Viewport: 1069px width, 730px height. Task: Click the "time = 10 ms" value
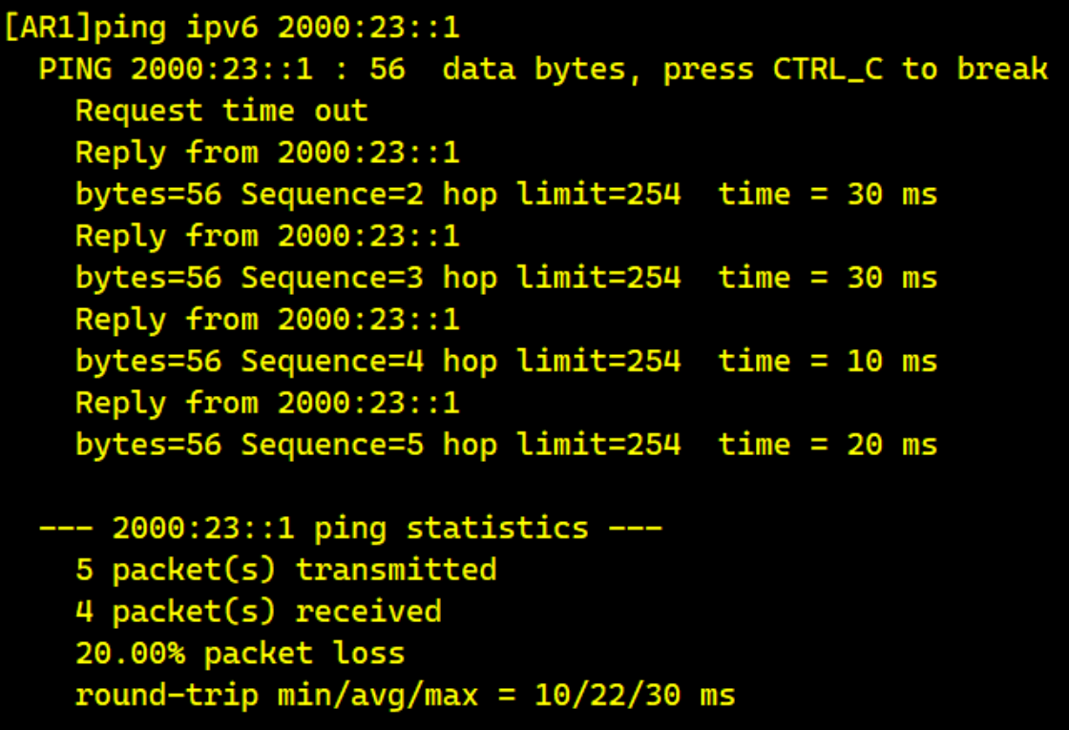[828, 362]
